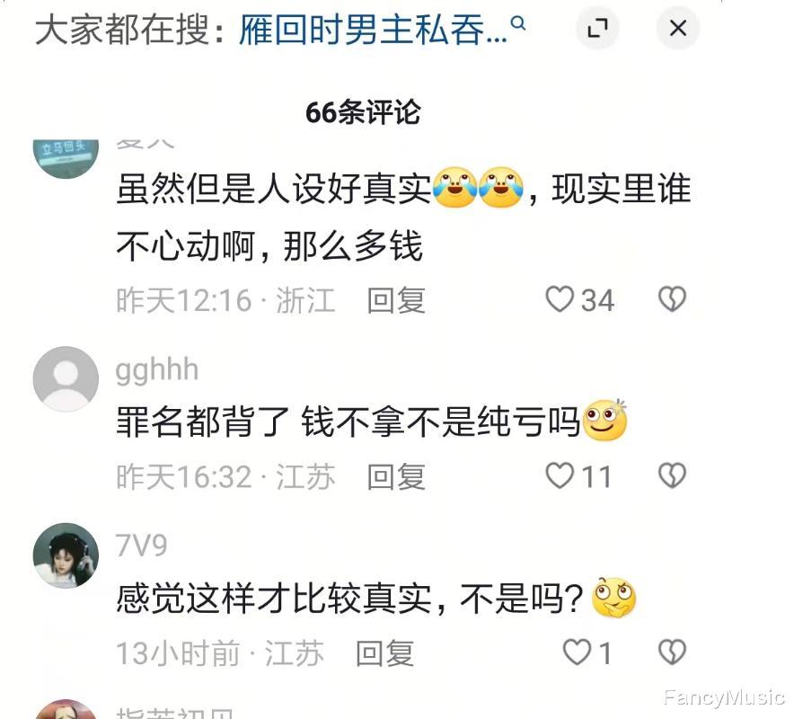Like 7V9's comment

(x=577, y=652)
